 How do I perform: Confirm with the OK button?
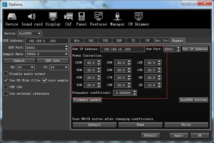(x=200, y=135)
